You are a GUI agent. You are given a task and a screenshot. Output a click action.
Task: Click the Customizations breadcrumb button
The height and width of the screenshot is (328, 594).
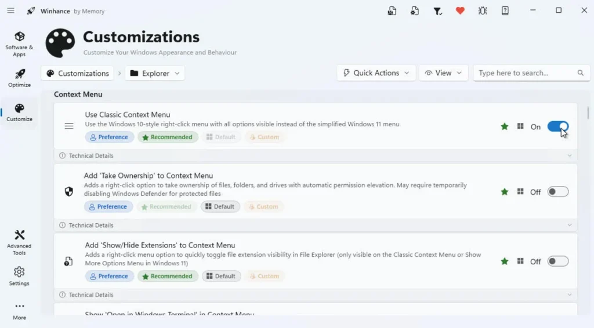pyautogui.click(x=78, y=74)
